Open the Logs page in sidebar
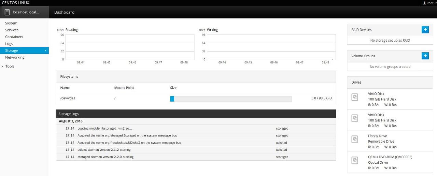Screen dimensions: 437x176 9,44
